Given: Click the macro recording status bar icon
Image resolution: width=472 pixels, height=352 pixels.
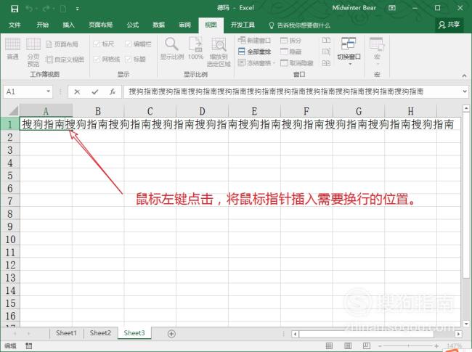Looking at the screenshot, I should 29,346.
